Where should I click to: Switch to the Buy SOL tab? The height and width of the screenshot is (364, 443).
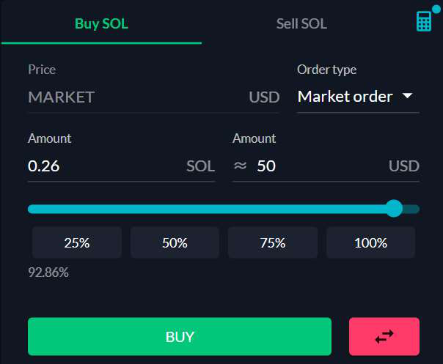[x=101, y=24]
